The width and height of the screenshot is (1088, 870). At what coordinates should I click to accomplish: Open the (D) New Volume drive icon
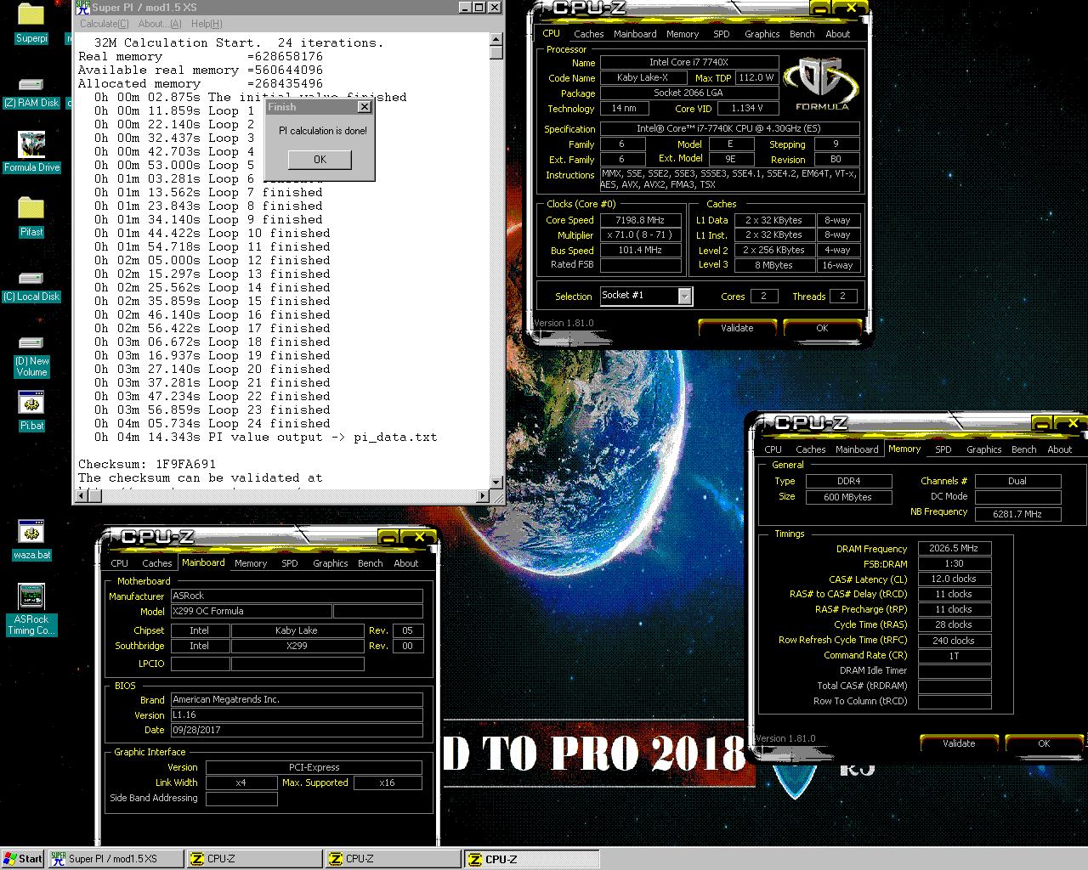click(x=31, y=355)
